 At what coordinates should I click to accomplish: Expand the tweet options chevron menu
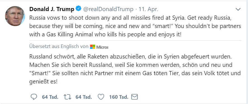point(238,9)
